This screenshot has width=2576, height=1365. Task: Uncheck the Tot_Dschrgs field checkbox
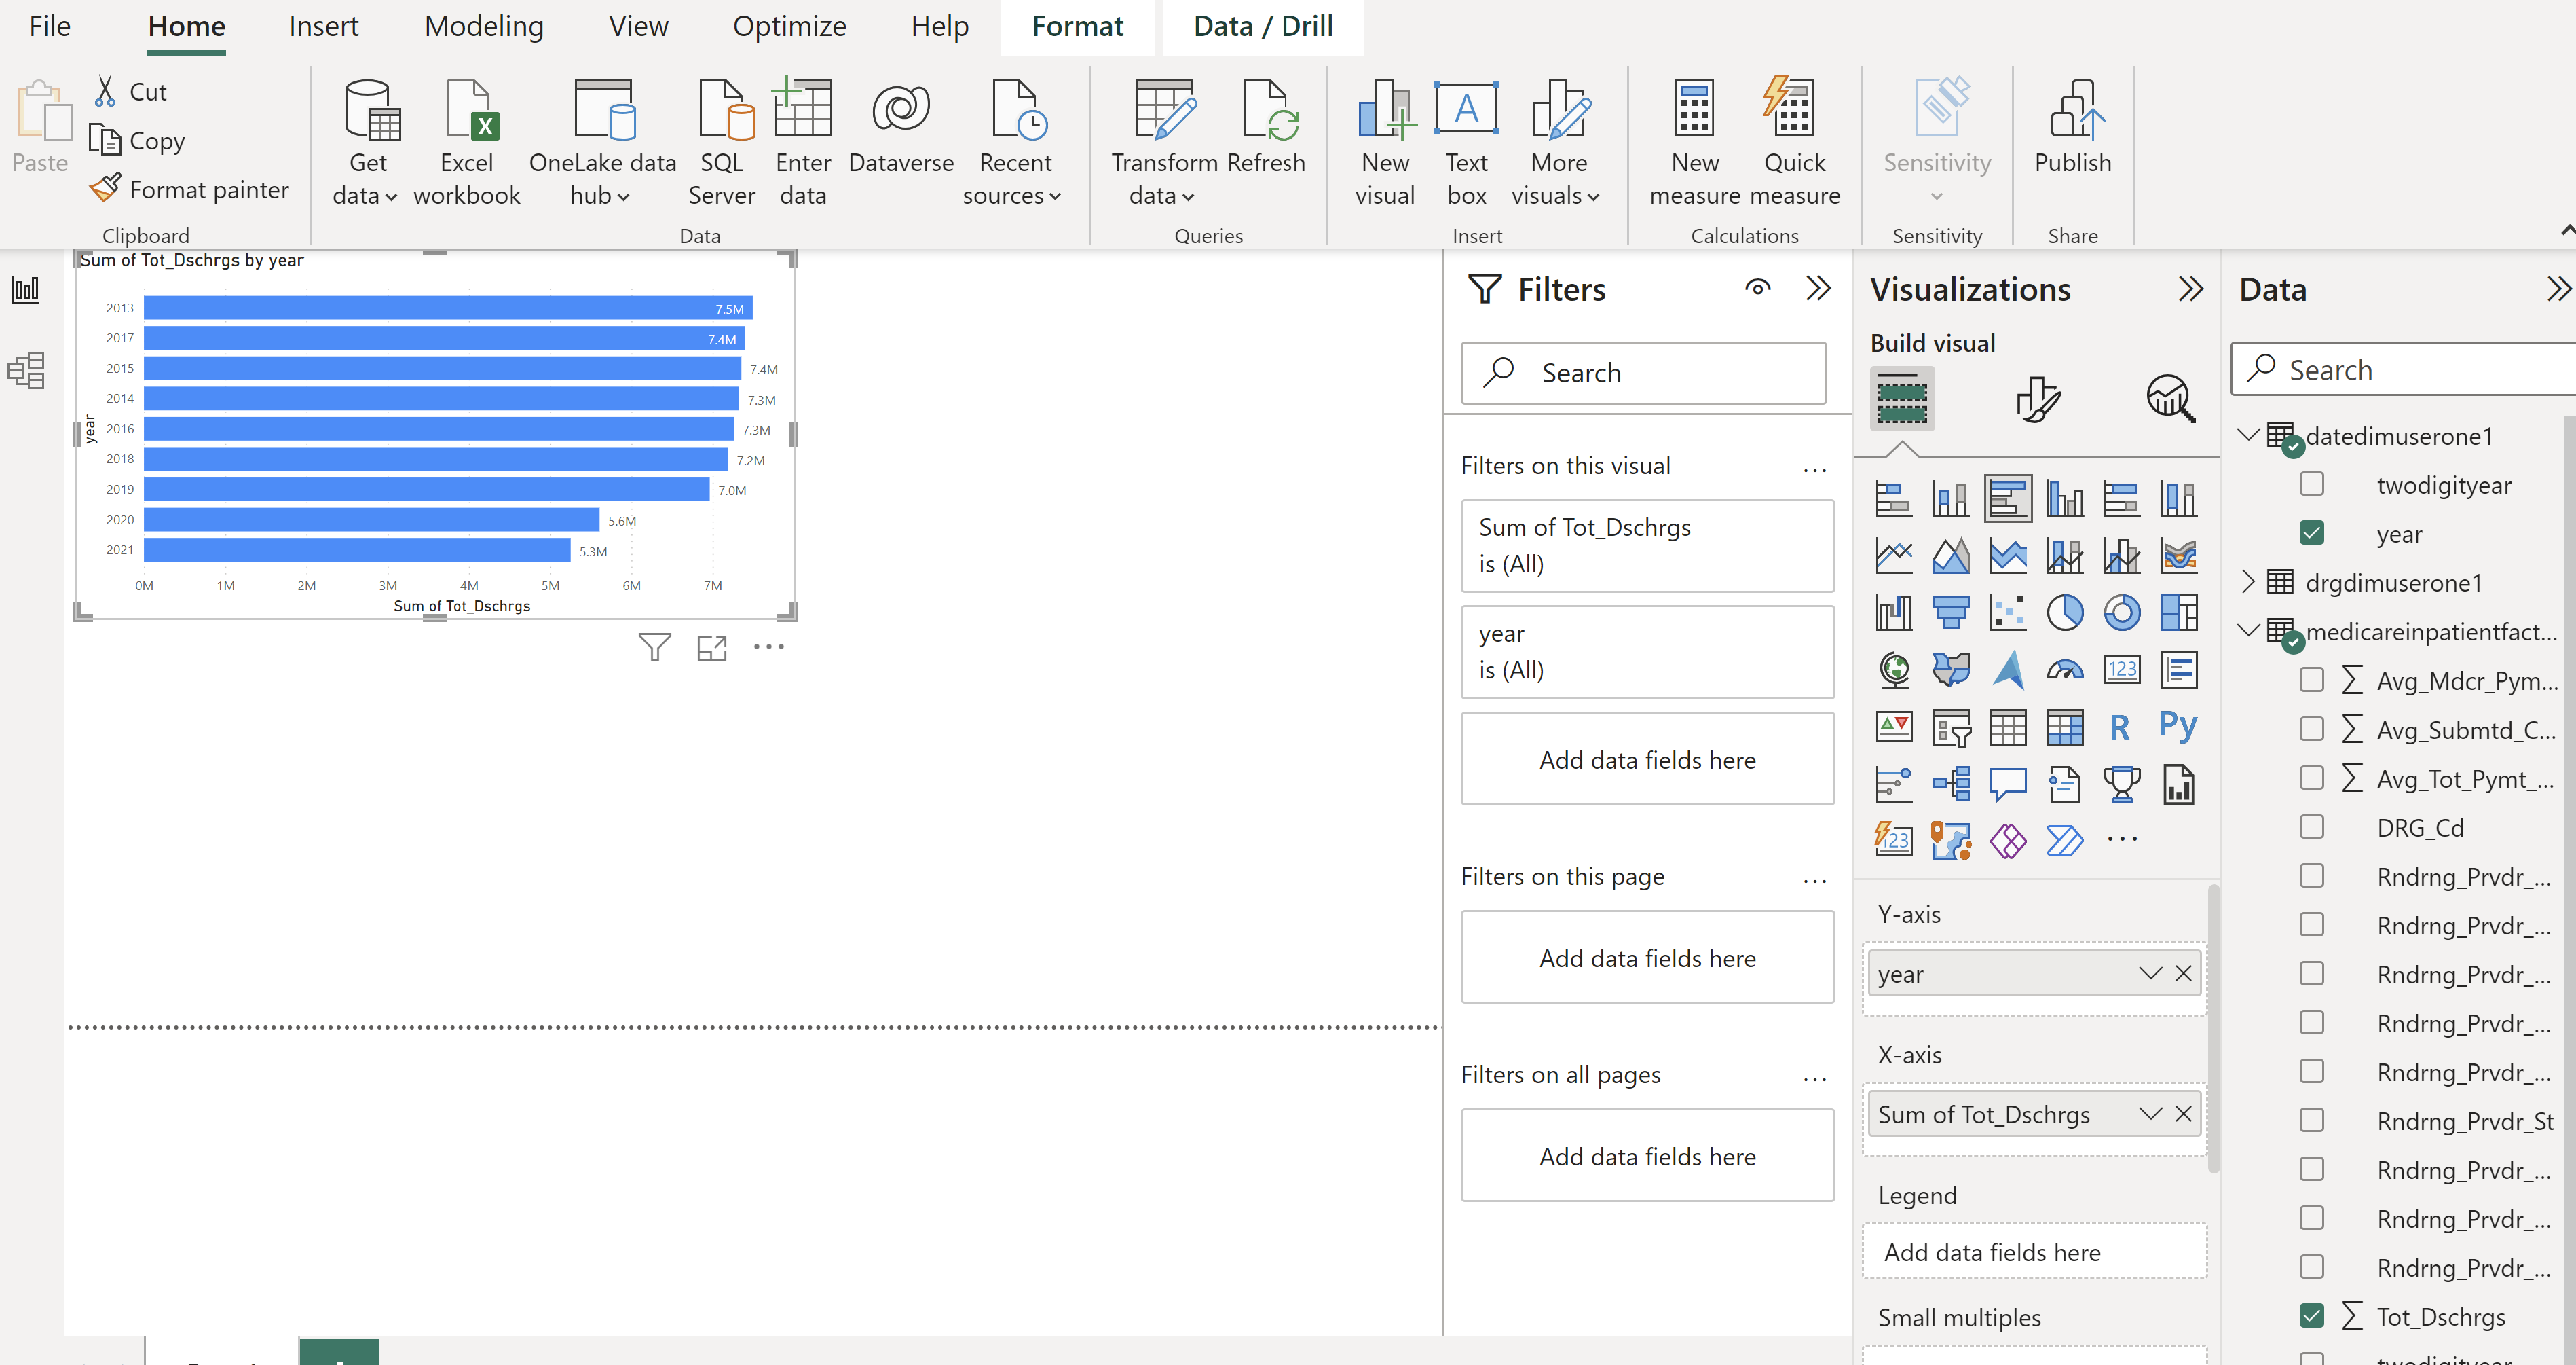click(2311, 1316)
